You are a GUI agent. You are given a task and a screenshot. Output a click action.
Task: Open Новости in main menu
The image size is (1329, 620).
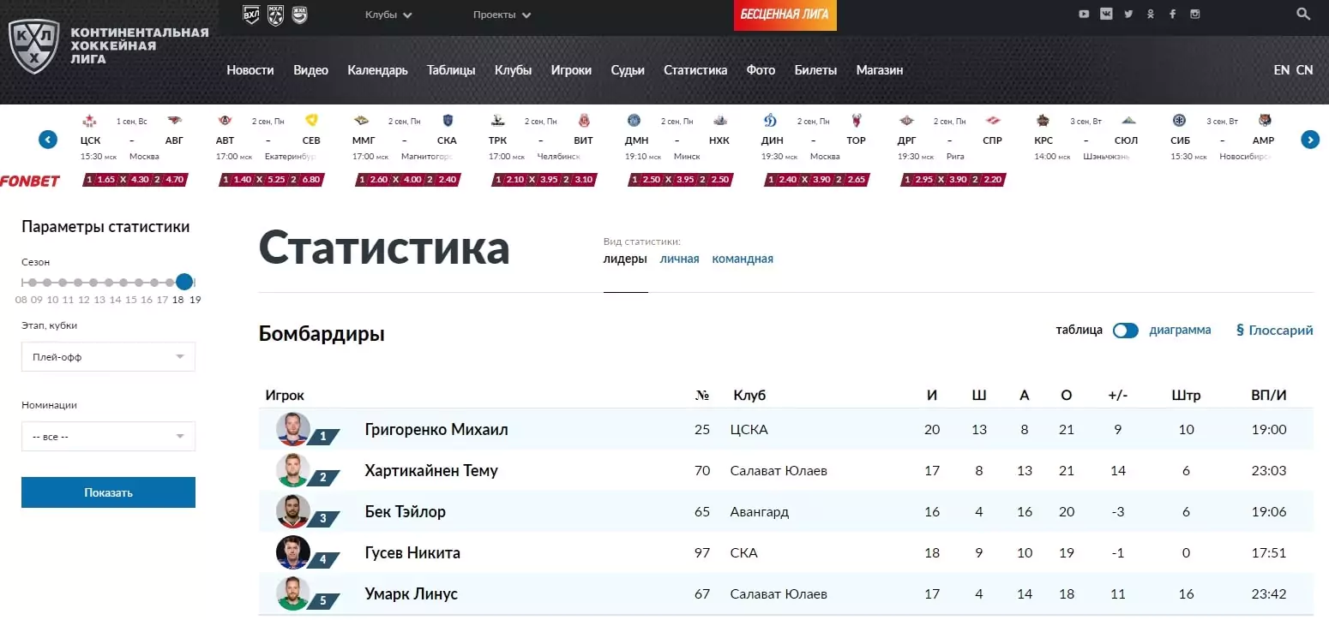pos(250,70)
